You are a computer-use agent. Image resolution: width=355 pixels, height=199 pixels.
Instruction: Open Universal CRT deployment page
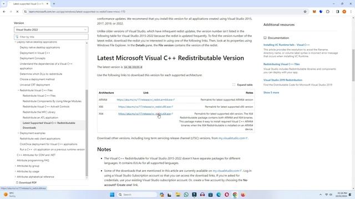[x=35, y=85]
